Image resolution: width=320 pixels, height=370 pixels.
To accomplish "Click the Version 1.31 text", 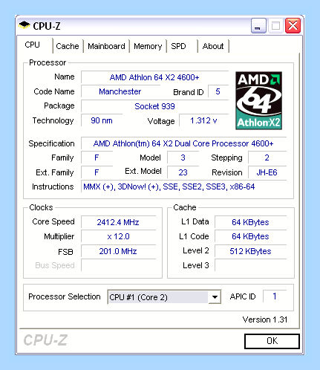I will pyautogui.click(x=265, y=319).
